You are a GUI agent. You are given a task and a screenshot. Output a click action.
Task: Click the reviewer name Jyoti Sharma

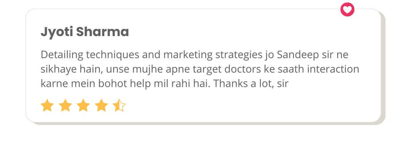[x=84, y=32]
